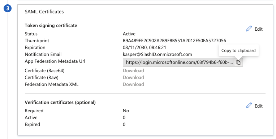Screen dimensions: 276x139
Task: Copy App Federation Metadata Url to clipboard
Action: 238,62
